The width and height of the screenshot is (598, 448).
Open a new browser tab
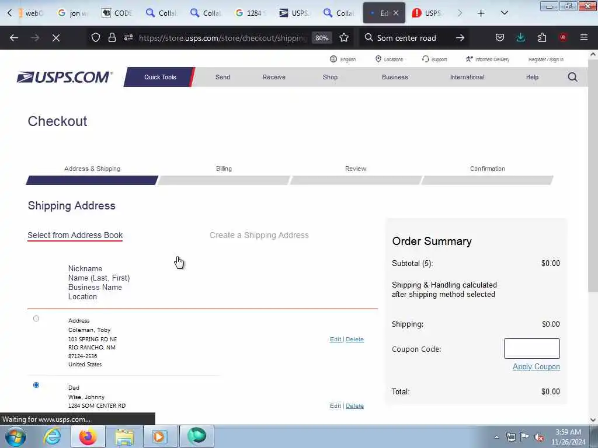[481, 13]
